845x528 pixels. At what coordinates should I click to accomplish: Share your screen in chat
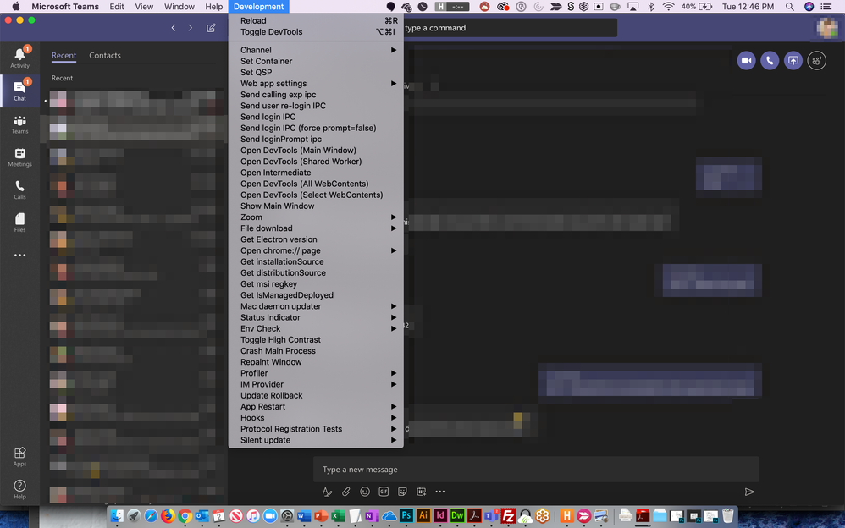pyautogui.click(x=793, y=61)
